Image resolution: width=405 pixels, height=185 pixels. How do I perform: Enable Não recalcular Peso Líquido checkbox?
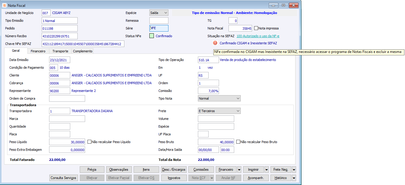[x=89, y=142]
